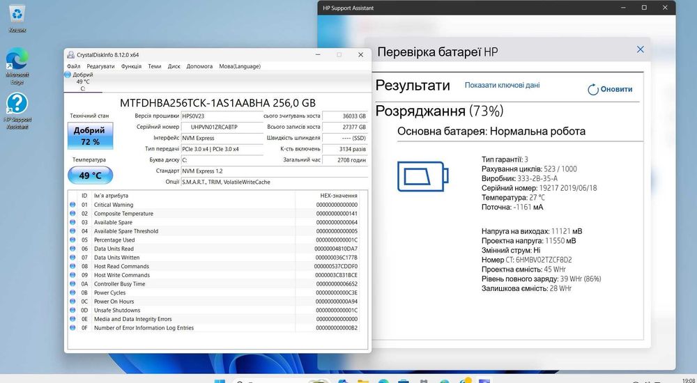Select Number of Error Information Log Entries

click(x=213, y=328)
